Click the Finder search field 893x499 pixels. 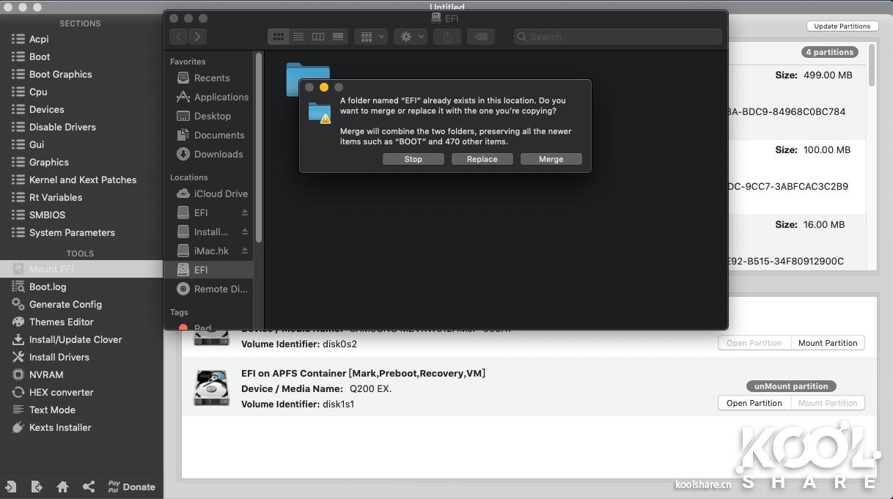pyautogui.click(x=618, y=37)
